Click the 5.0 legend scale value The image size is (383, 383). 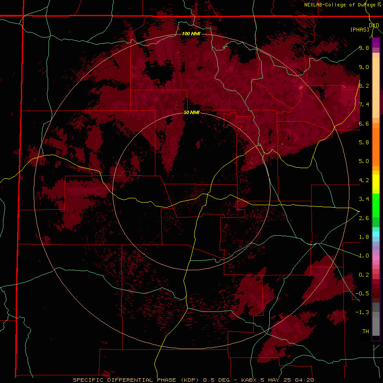(364, 161)
